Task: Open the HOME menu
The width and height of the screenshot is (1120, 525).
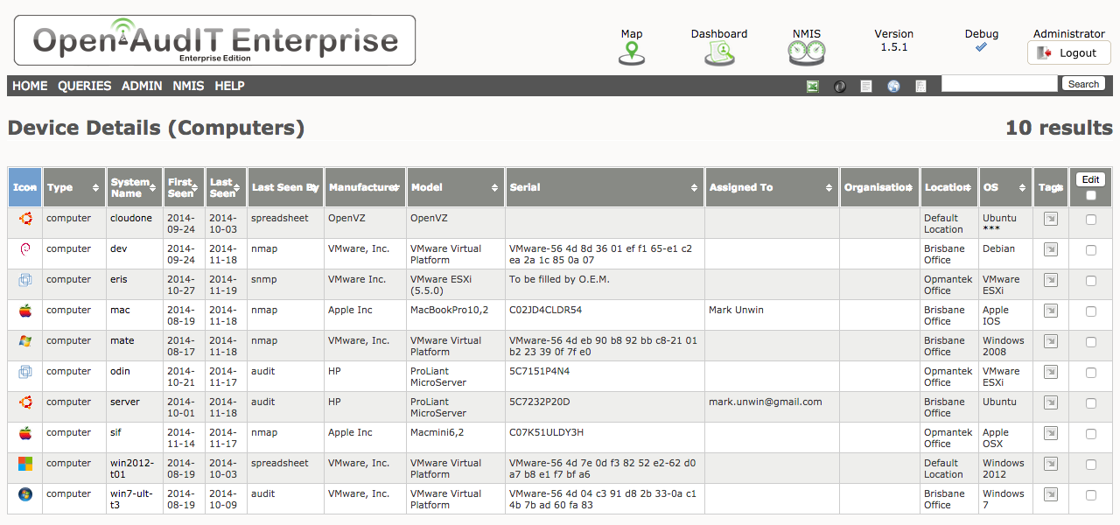Action: [30, 86]
